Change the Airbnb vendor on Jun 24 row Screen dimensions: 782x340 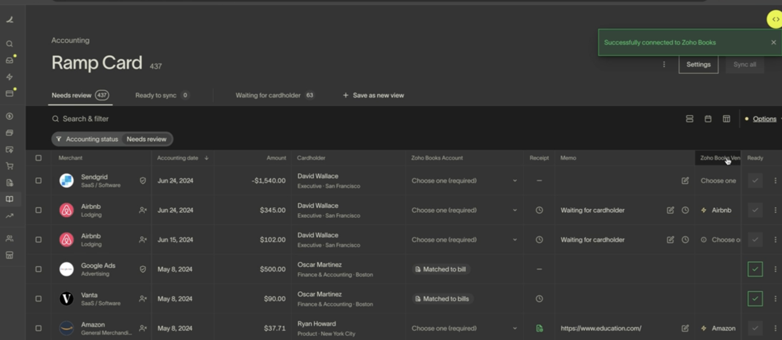(717, 210)
